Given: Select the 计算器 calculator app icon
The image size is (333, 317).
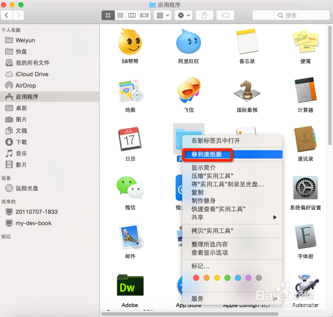Looking at the screenshot, I should click(305, 90).
